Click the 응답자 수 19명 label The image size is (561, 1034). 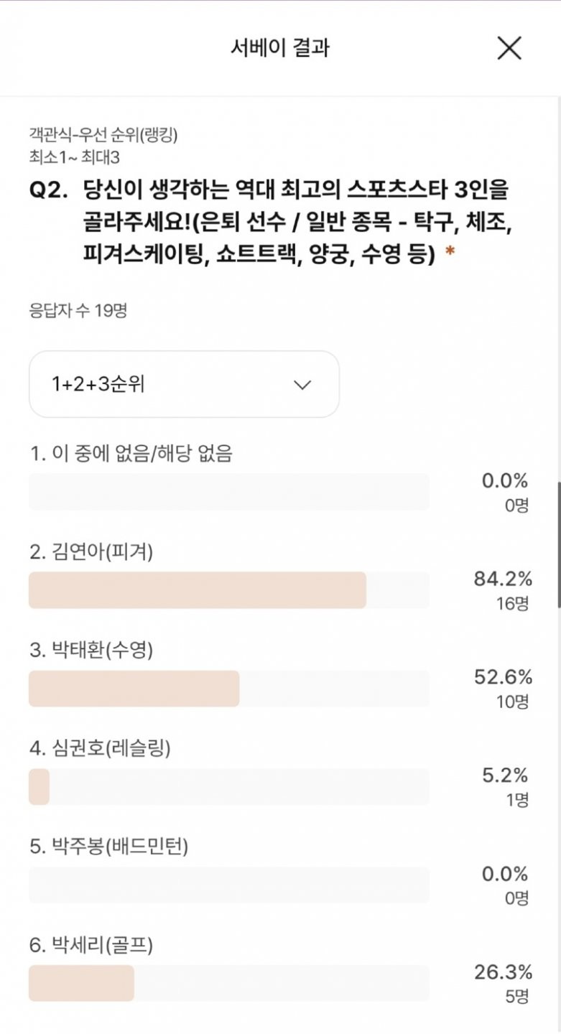[x=78, y=311]
